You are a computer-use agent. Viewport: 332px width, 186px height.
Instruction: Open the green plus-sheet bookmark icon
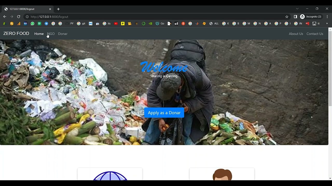coord(39,24)
